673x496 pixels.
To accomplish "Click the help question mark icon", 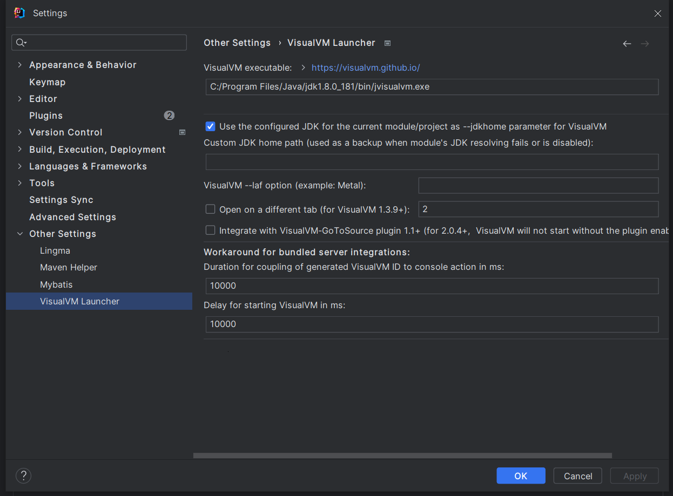I will [x=23, y=475].
